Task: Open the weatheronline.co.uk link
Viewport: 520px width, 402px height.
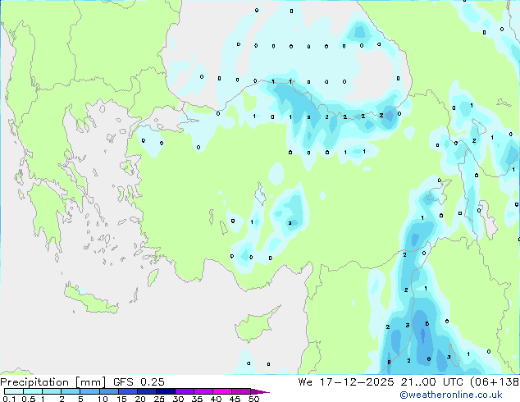Action: (x=451, y=395)
